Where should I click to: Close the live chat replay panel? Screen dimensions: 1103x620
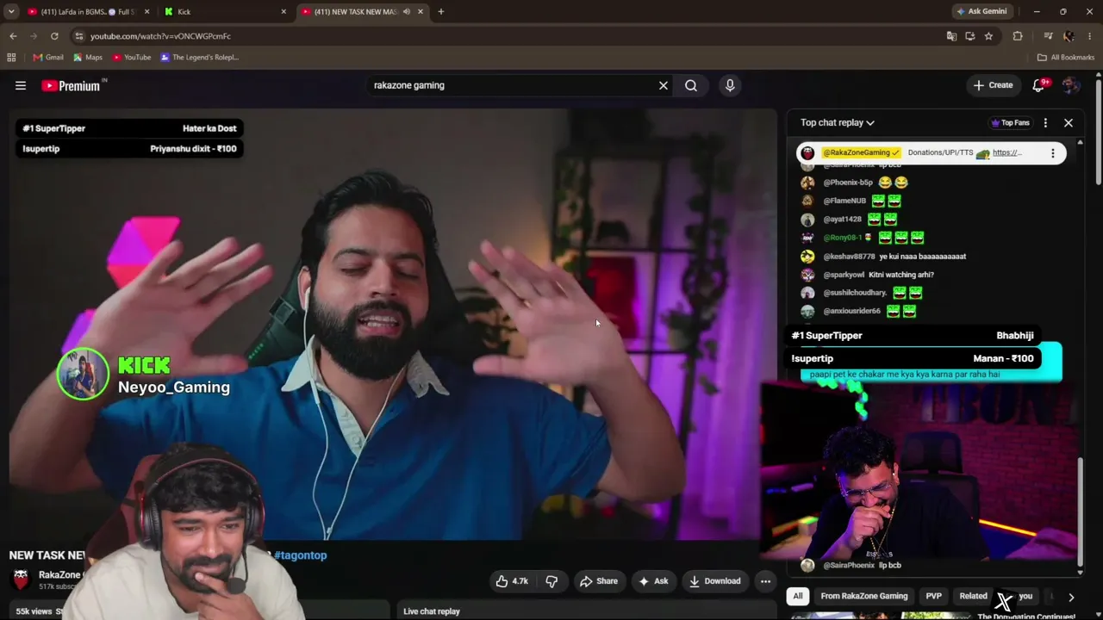1069,123
